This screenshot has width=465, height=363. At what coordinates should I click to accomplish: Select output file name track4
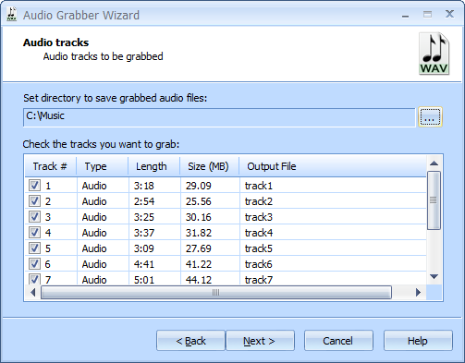[x=259, y=233]
